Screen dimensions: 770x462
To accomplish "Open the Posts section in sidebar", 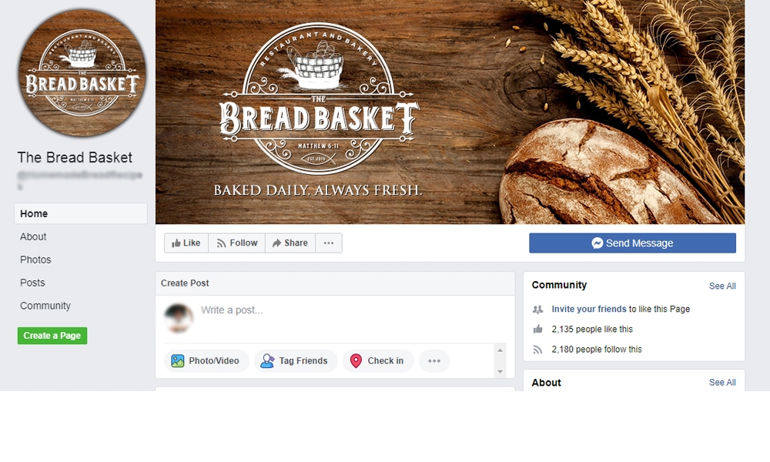I will click(x=32, y=283).
